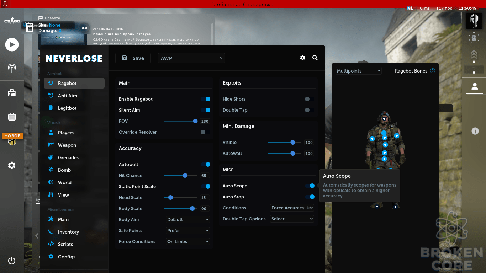The height and width of the screenshot is (273, 486).
Task: Go to the Grenades section
Action: point(74,157)
